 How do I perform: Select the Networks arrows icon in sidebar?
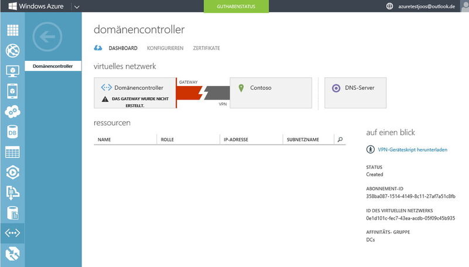(x=12, y=233)
